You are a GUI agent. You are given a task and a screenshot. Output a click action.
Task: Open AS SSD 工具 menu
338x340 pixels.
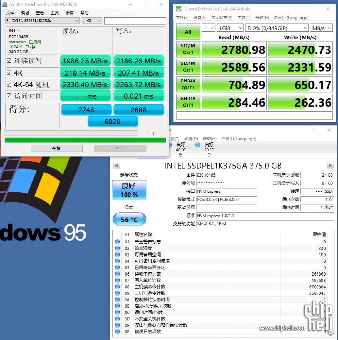pos(55,13)
